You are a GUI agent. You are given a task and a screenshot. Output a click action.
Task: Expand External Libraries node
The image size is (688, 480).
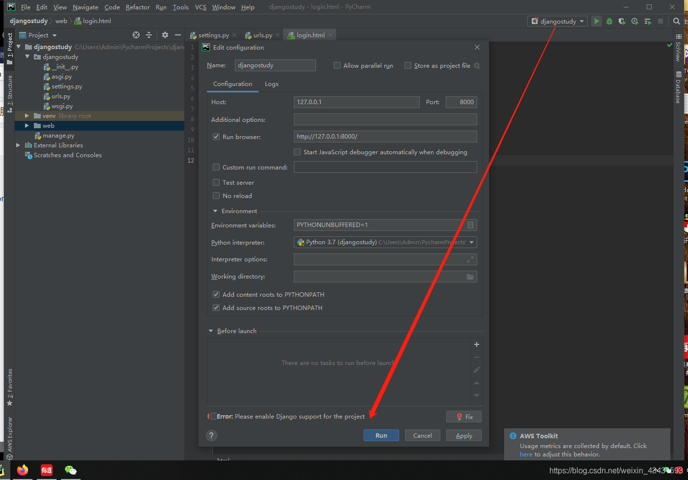[18, 145]
